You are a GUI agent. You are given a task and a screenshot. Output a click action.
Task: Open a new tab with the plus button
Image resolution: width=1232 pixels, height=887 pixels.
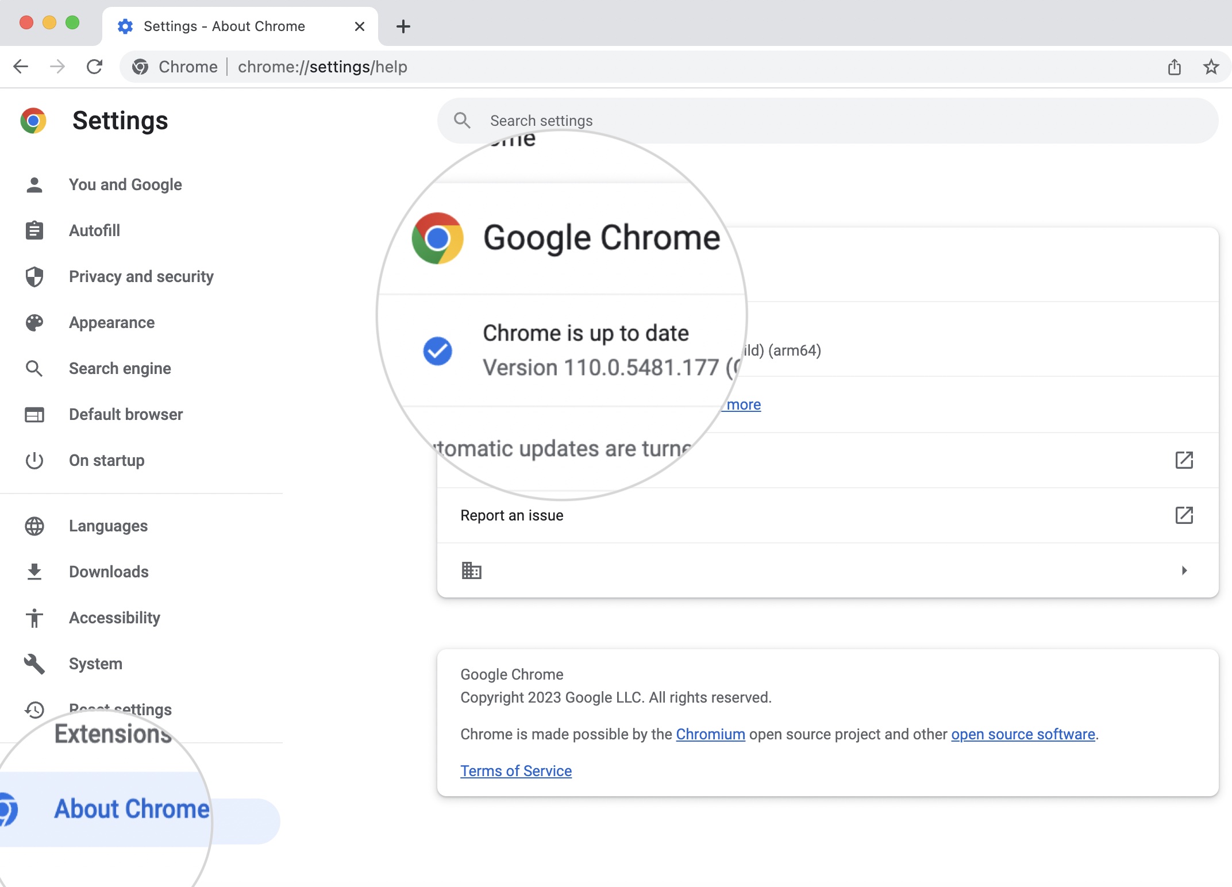[x=403, y=26]
